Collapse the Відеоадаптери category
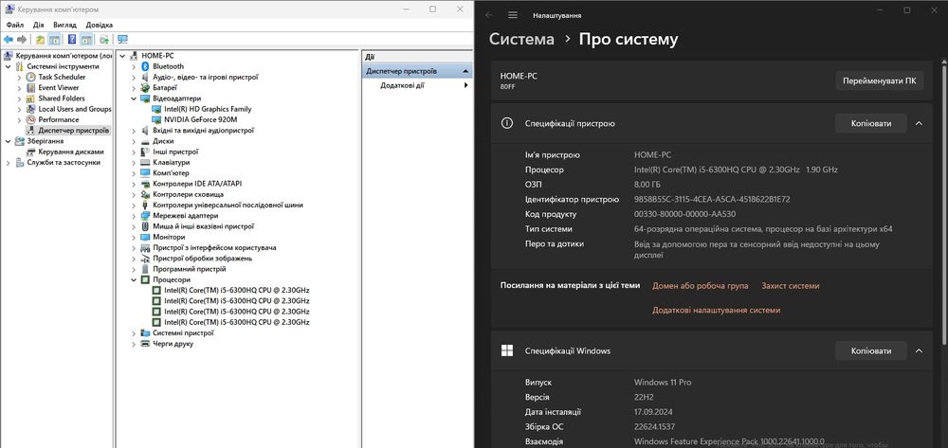This screenshot has height=448, width=948. 134,99
